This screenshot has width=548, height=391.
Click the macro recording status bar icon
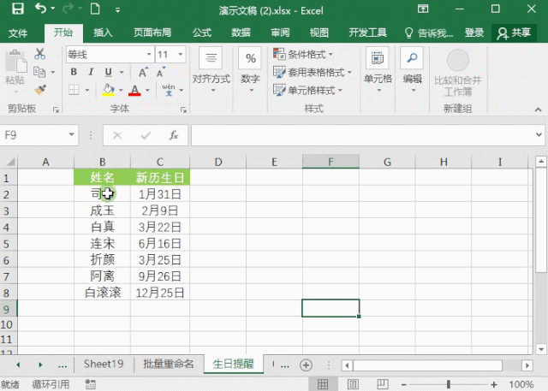tap(90, 384)
